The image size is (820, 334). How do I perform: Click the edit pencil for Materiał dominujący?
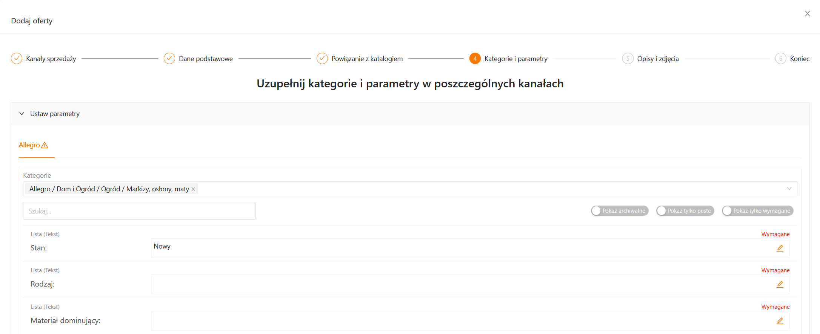tap(780, 321)
